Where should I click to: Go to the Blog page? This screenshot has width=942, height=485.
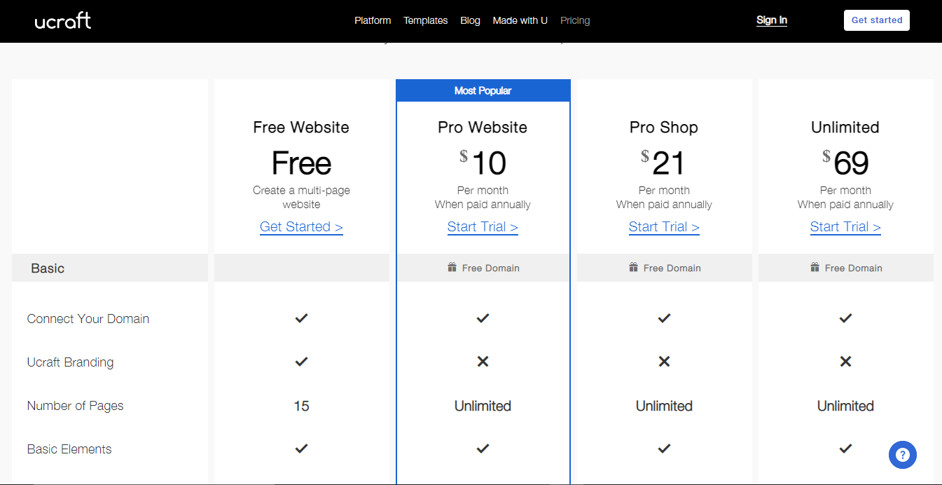point(470,20)
